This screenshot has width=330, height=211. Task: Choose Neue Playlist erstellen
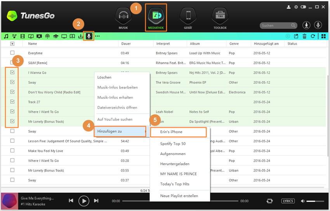click(x=180, y=196)
